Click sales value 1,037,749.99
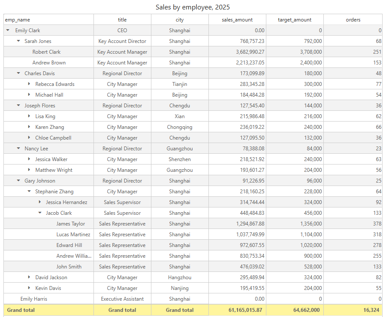This screenshot has width=386, height=317. (250, 235)
